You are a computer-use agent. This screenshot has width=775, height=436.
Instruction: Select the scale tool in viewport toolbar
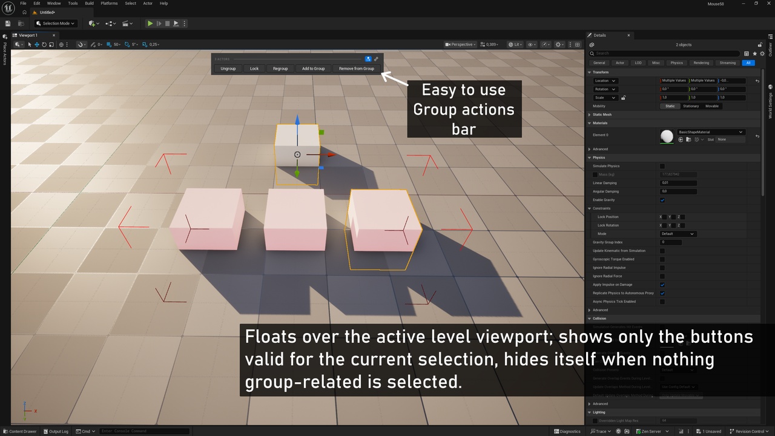(x=51, y=44)
